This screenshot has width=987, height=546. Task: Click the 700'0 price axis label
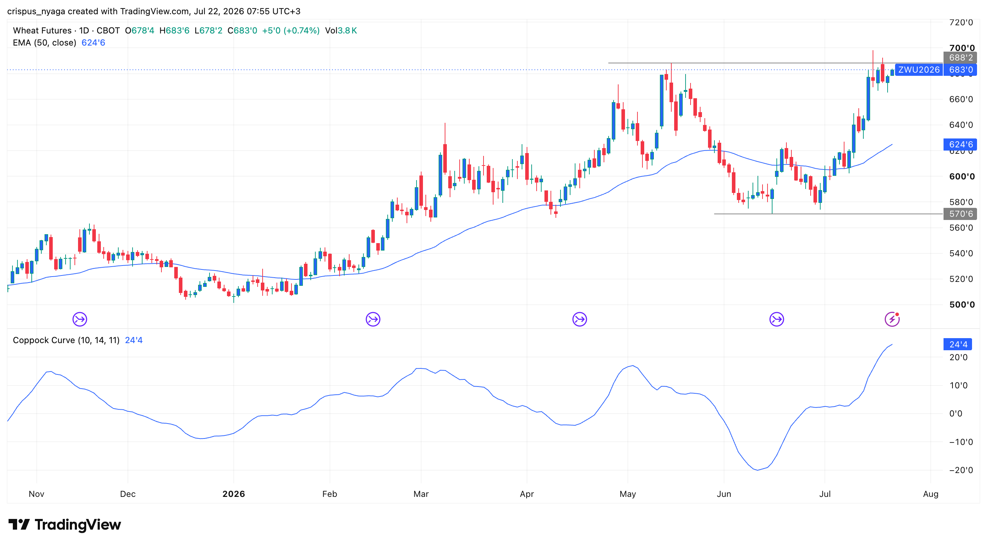962,48
